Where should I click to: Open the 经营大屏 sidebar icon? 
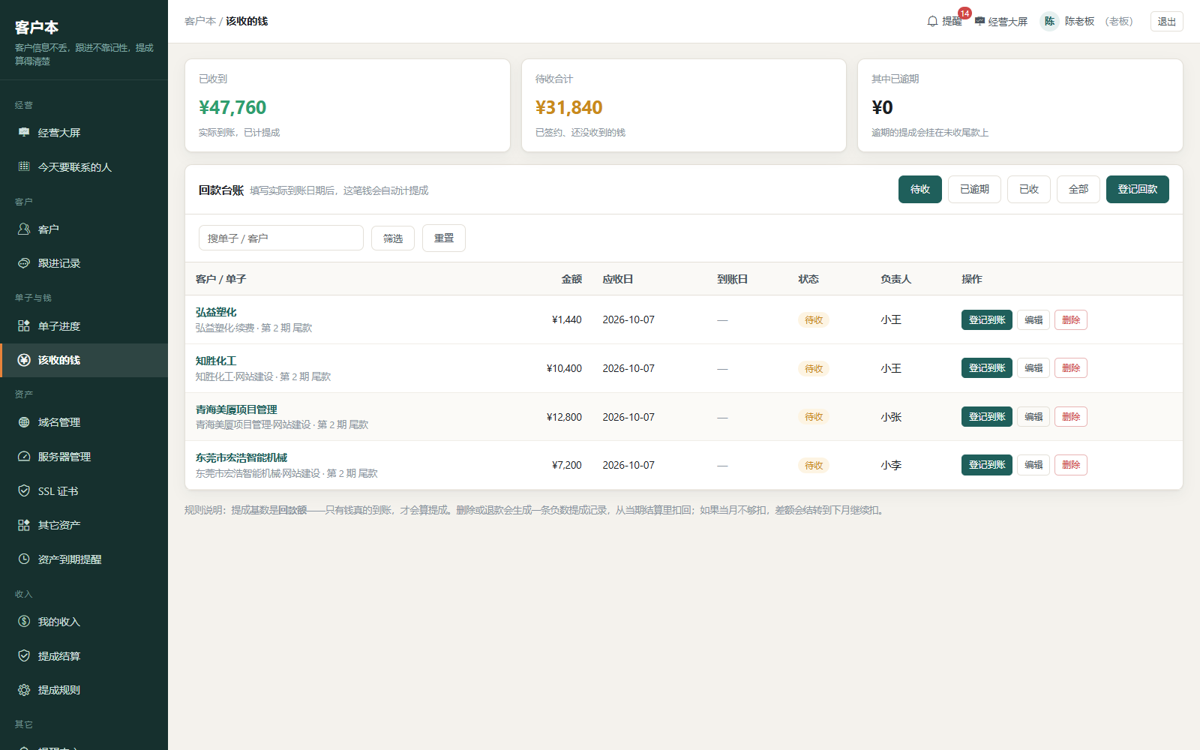(x=24, y=133)
